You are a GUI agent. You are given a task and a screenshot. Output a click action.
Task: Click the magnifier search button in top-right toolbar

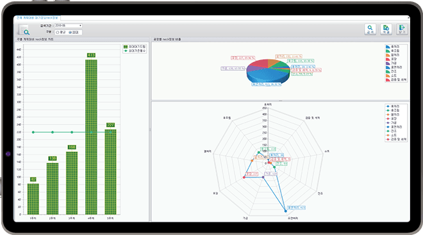[370, 29]
